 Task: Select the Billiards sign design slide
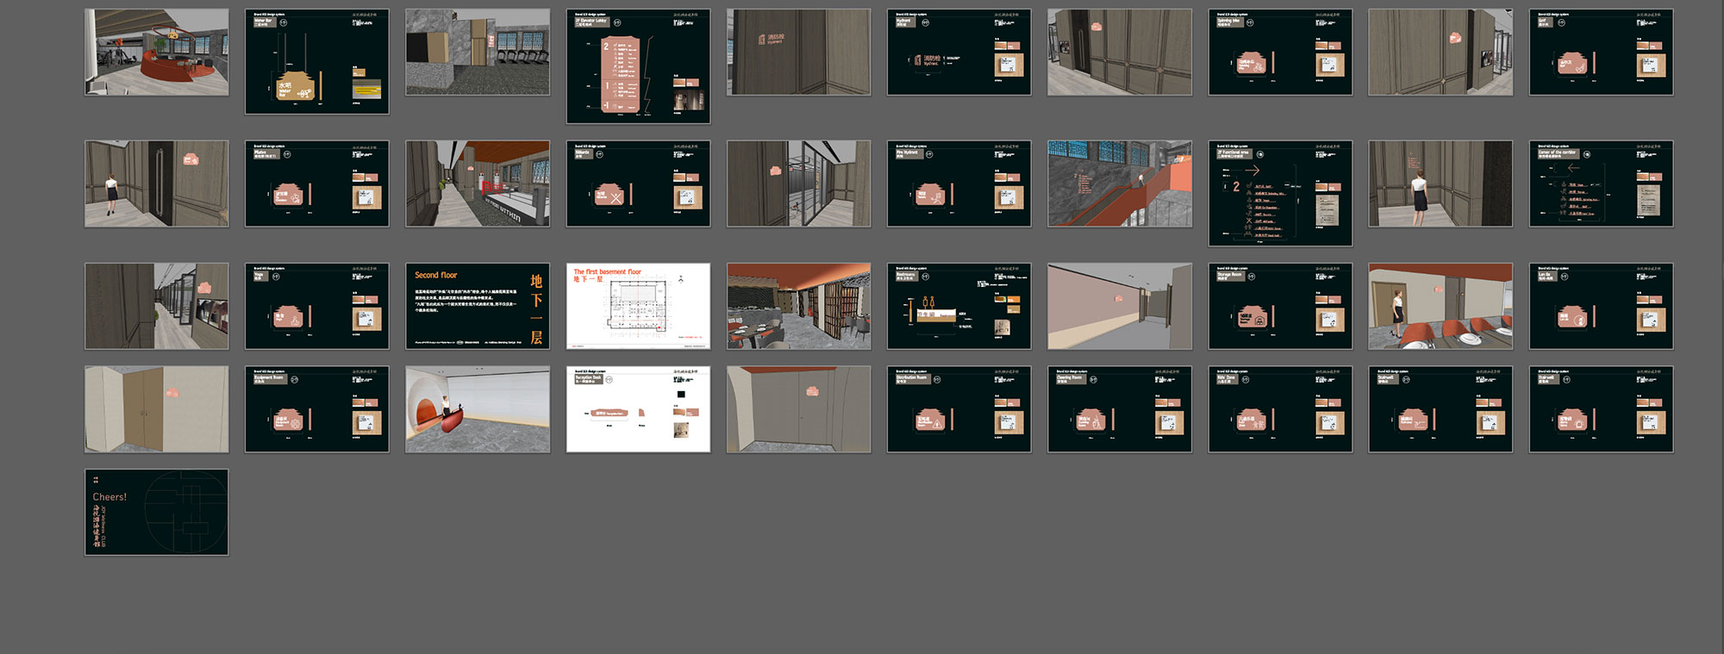638,184
